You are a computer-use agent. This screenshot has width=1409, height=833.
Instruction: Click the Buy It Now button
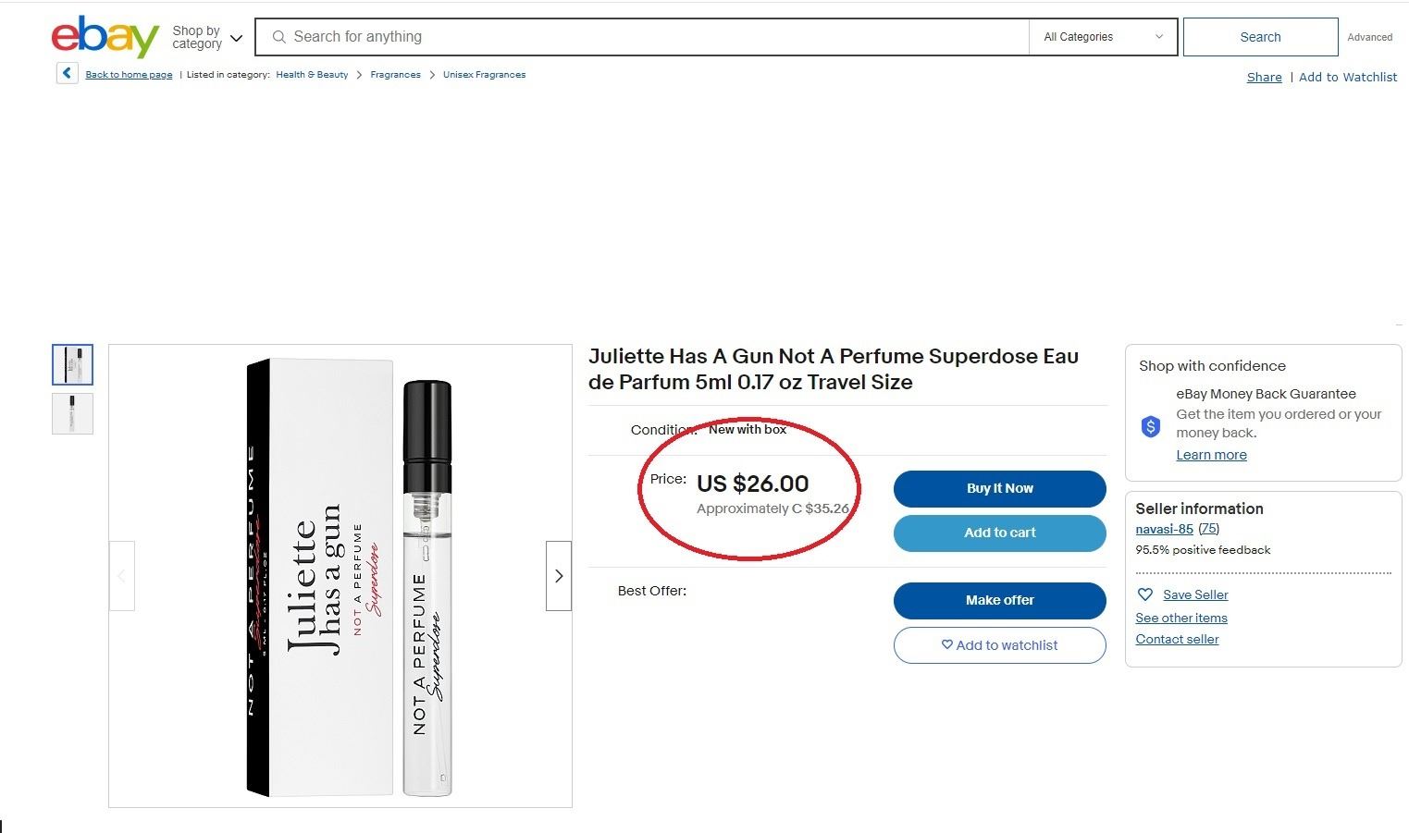1000,488
